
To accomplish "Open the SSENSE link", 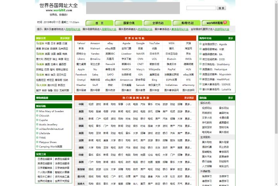I will [216, 84].
